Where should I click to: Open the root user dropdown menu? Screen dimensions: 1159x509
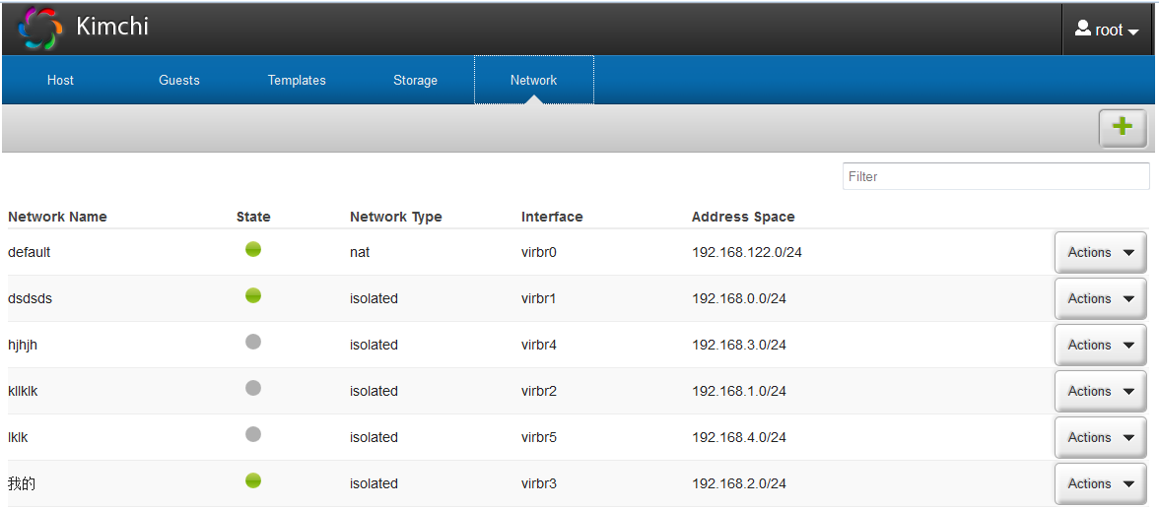click(1106, 30)
